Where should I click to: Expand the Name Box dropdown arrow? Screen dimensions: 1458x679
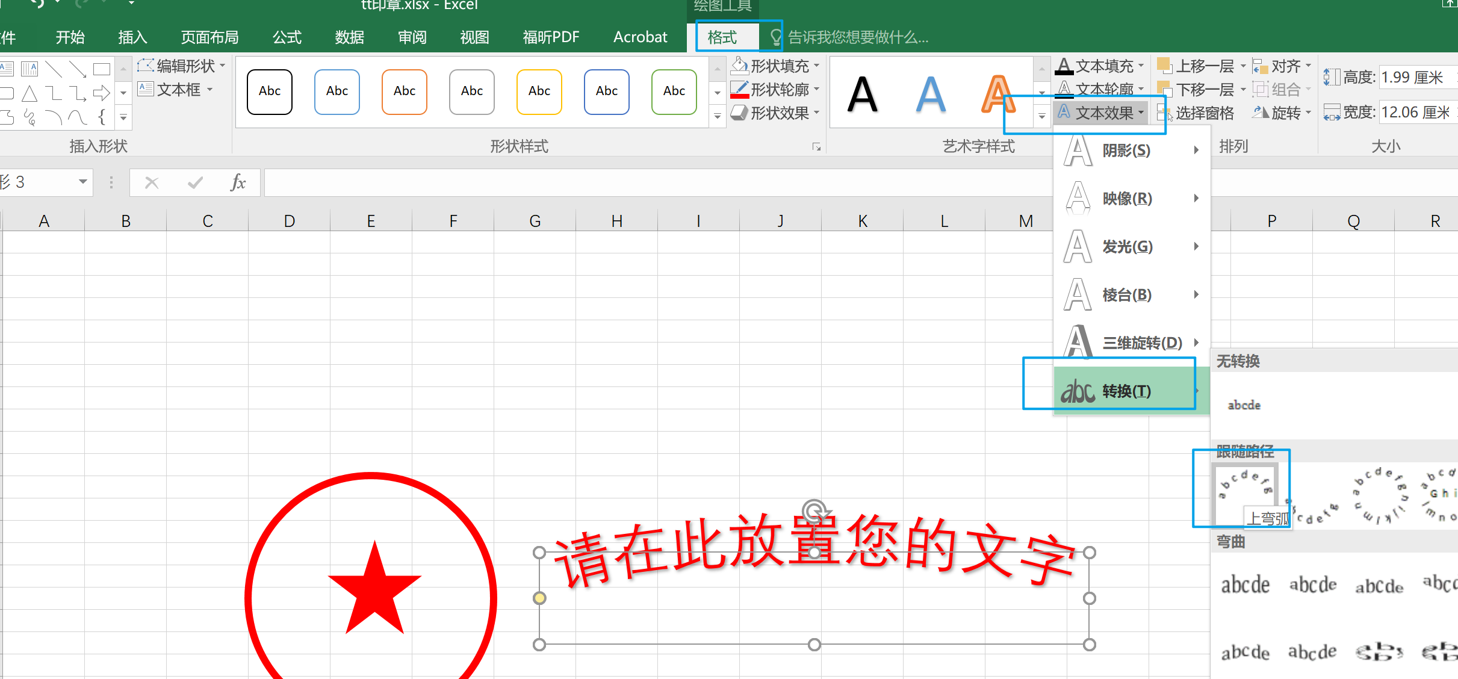[x=83, y=182]
